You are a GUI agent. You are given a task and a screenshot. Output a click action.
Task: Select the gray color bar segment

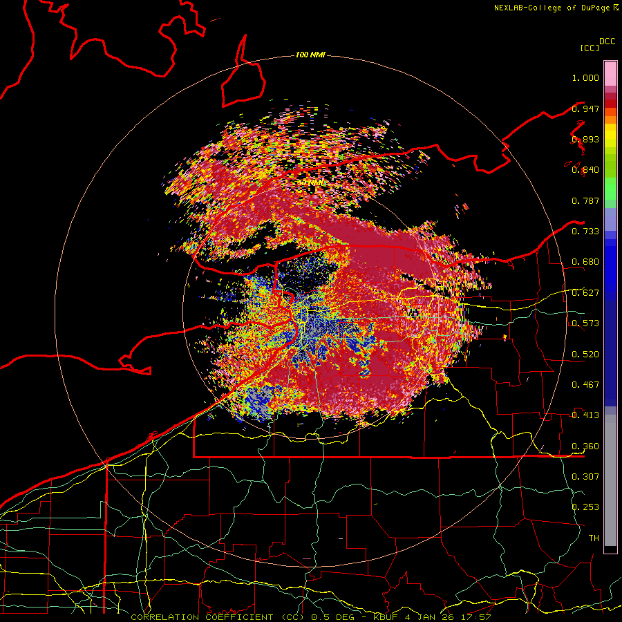tap(610, 480)
